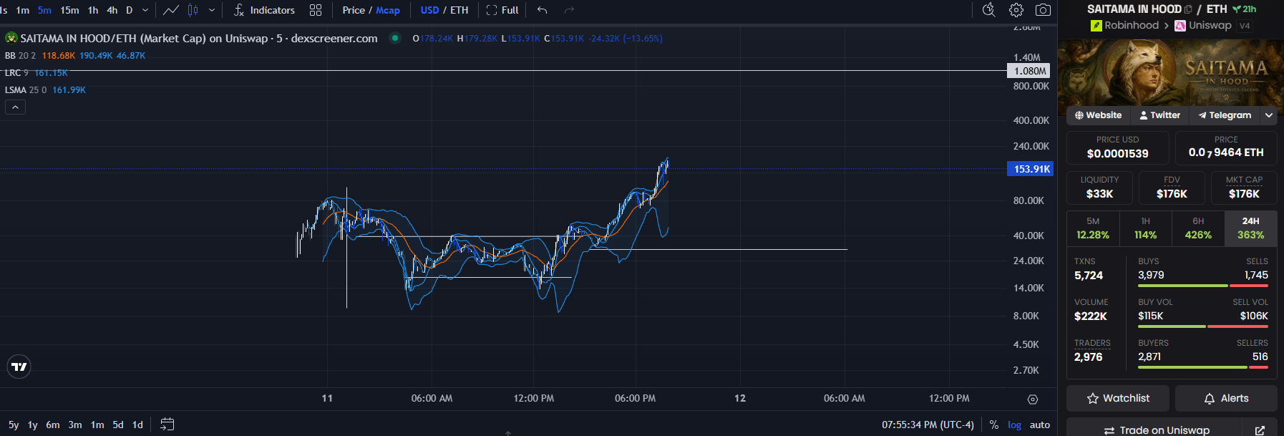Add the token to Watchlist
This screenshot has height=436, width=1284.
click(1118, 399)
